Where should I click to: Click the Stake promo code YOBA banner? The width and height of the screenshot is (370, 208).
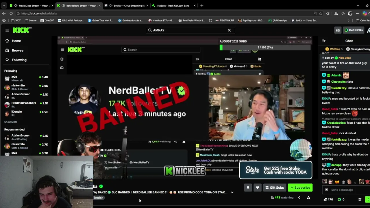tap(276, 170)
